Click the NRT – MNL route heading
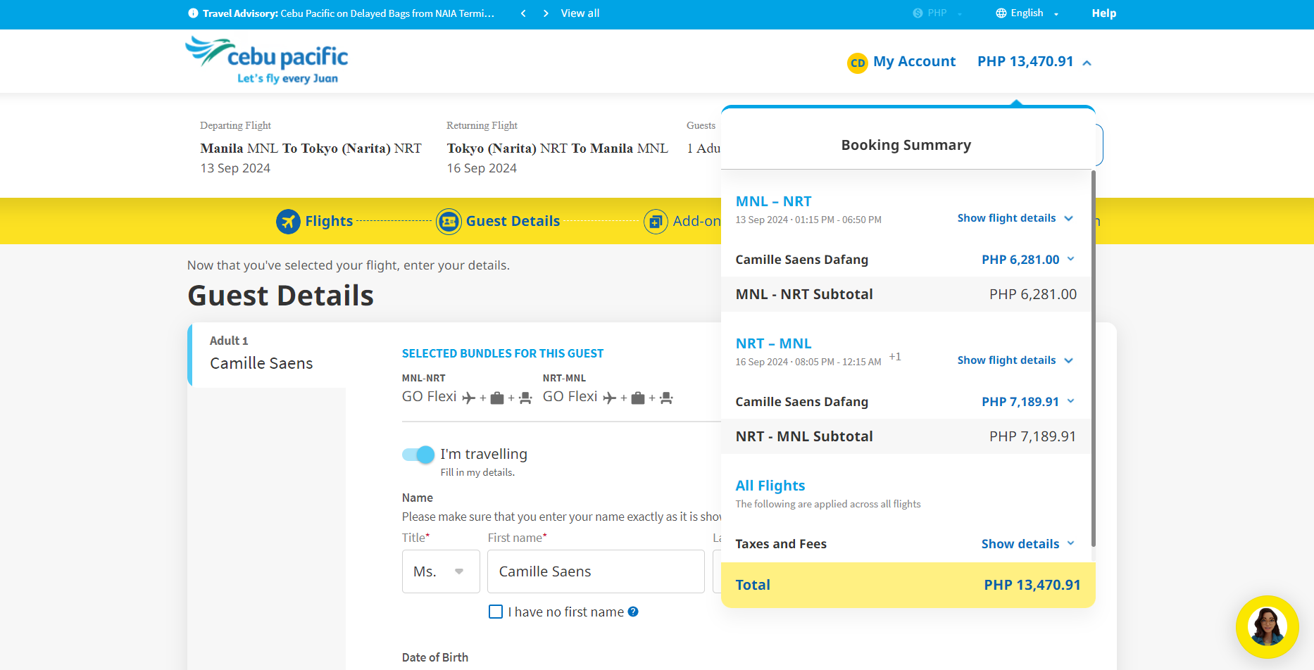The height and width of the screenshot is (670, 1314). [773, 343]
